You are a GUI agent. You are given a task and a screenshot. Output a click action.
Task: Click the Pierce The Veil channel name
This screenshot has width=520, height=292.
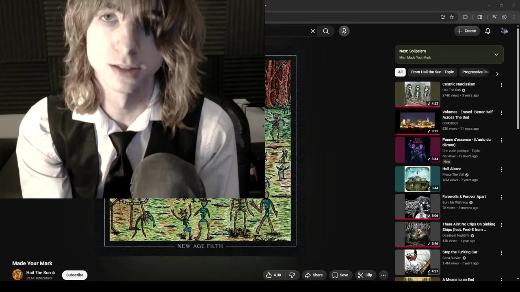click(453, 175)
